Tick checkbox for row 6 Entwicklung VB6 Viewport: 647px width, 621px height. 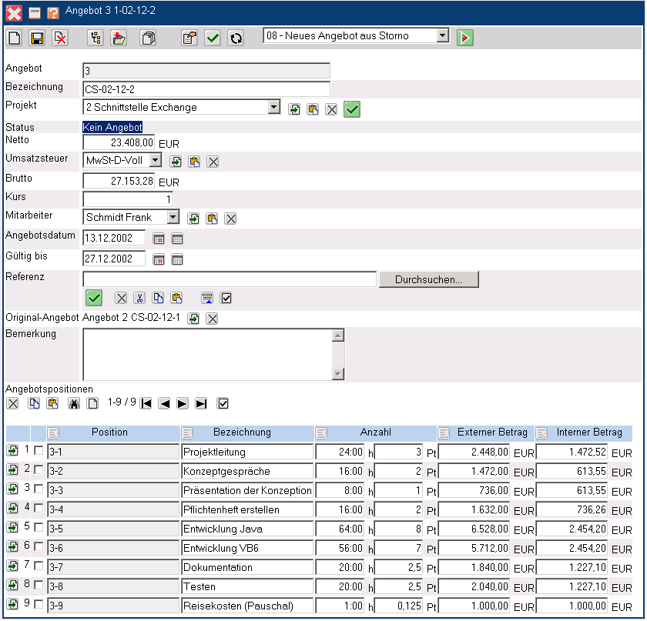[39, 547]
